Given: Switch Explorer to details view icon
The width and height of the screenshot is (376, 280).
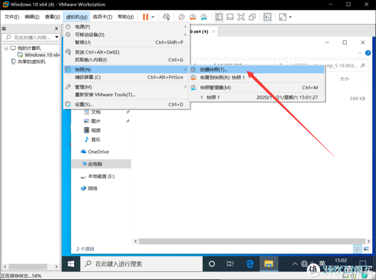Looking at the screenshot, I should tap(358, 249).
